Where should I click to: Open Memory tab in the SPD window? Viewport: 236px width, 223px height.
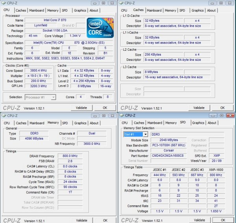171,123
